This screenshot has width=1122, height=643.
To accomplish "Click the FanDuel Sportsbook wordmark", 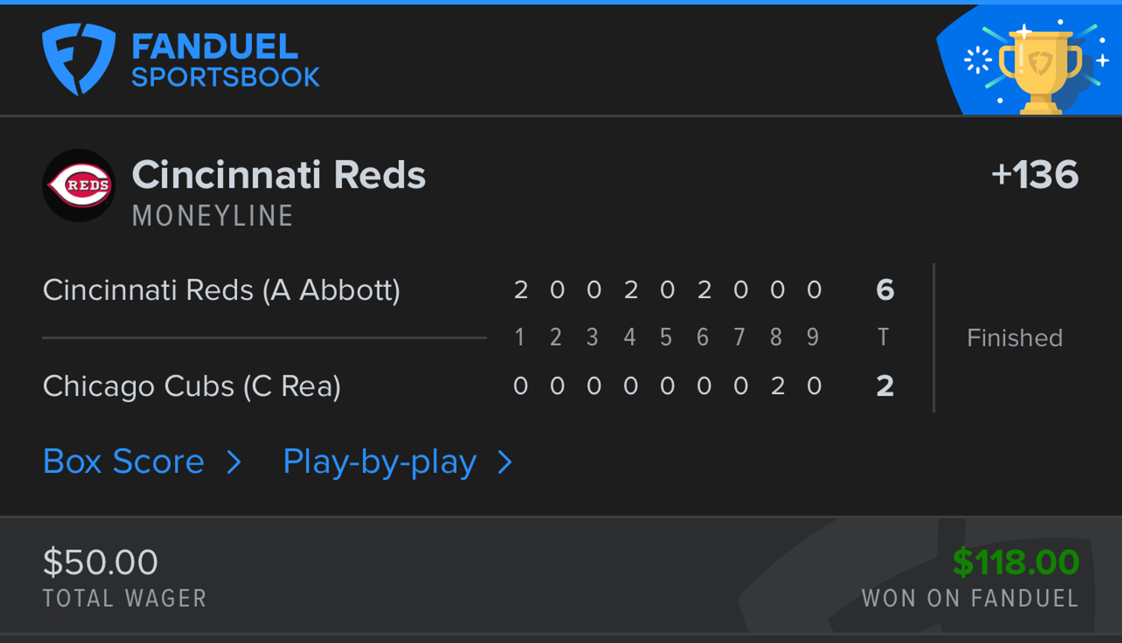I will pyautogui.click(x=226, y=60).
